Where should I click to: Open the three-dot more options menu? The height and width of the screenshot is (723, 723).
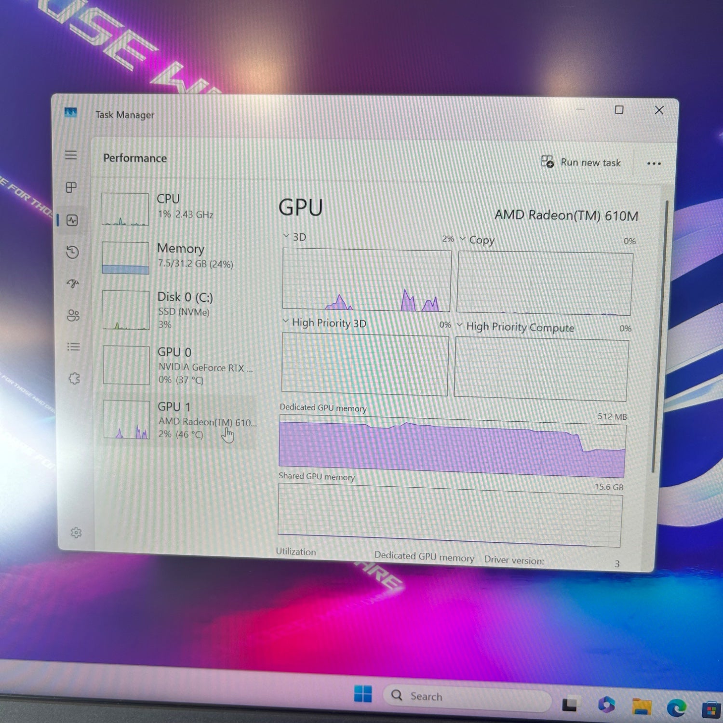click(x=654, y=164)
